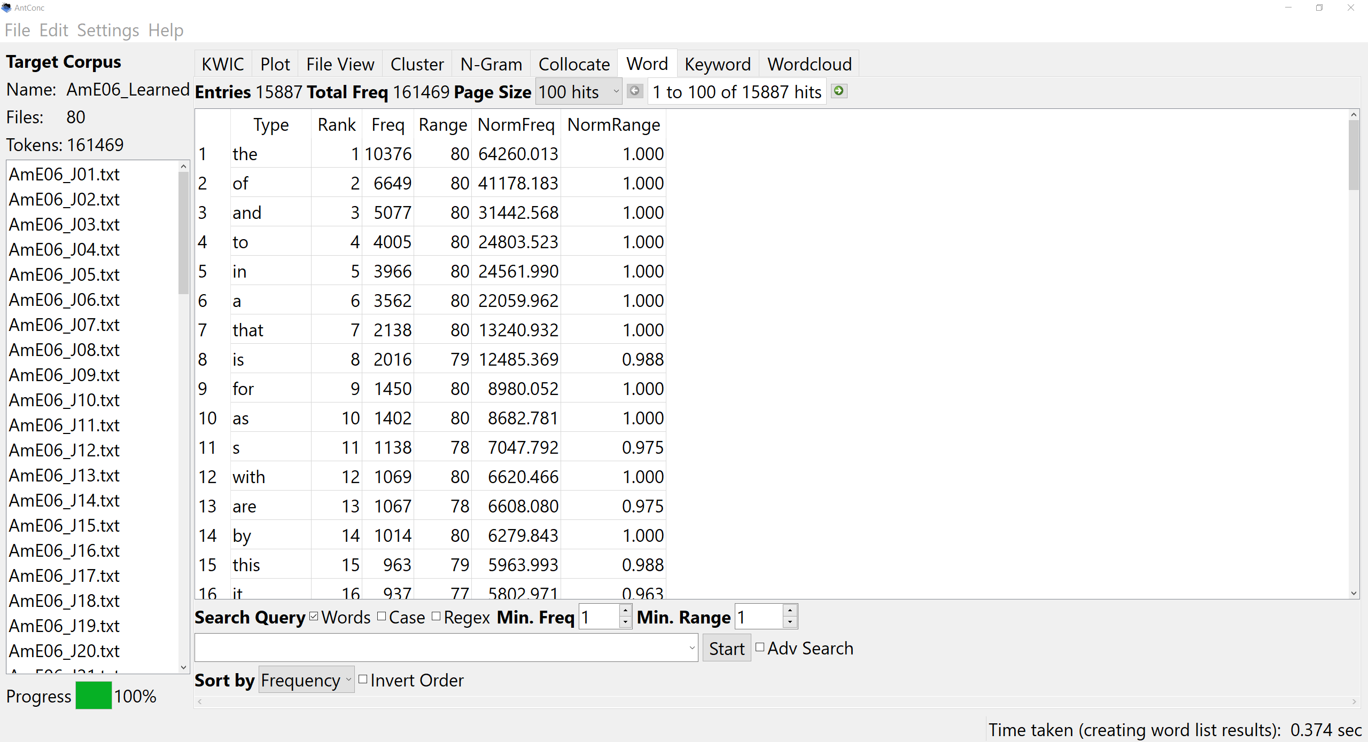Enable the Case sensitive checkbox
Viewport: 1368px width, 742px height.
382,617
